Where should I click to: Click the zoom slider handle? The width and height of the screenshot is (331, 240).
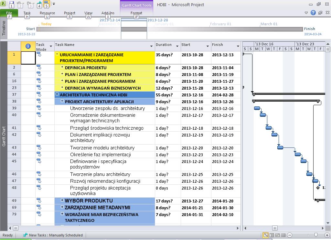coord(316,235)
